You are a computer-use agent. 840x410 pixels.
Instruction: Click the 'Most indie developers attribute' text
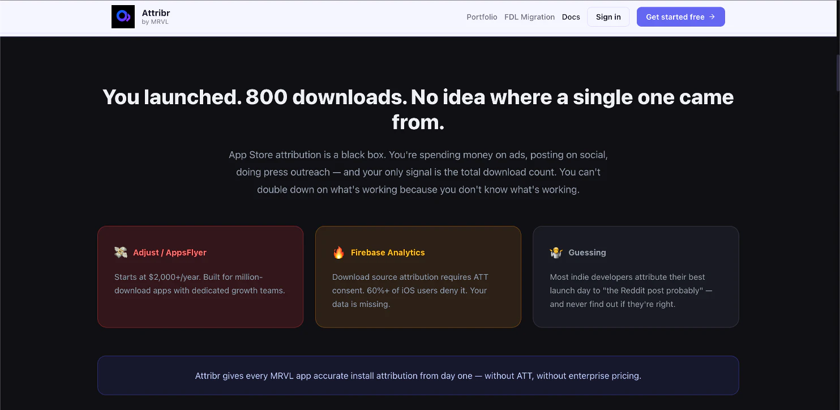point(631,291)
